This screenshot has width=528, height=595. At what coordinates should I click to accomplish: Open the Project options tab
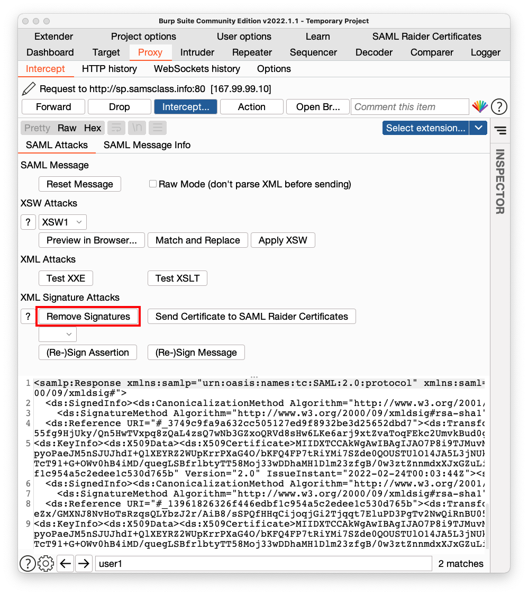(143, 37)
